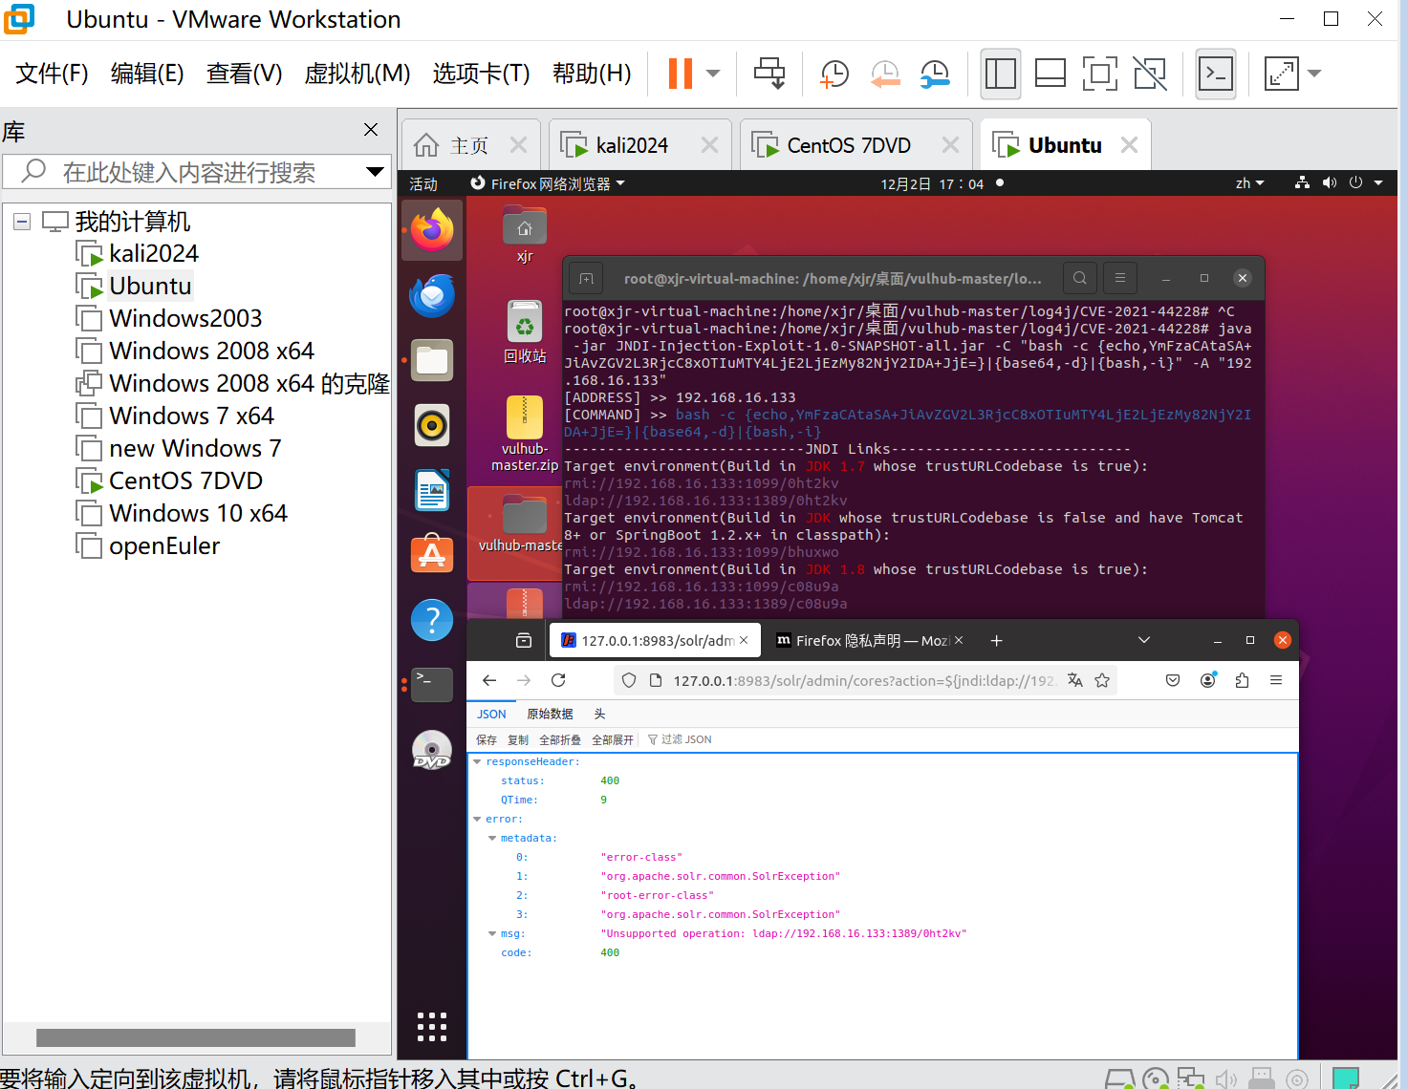The width and height of the screenshot is (1408, 1089).
Task: Select Windows 2008 x64 的克隆 VM
Action: coord(249,384)
